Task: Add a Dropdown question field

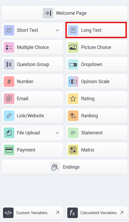Action: [97, 65]
